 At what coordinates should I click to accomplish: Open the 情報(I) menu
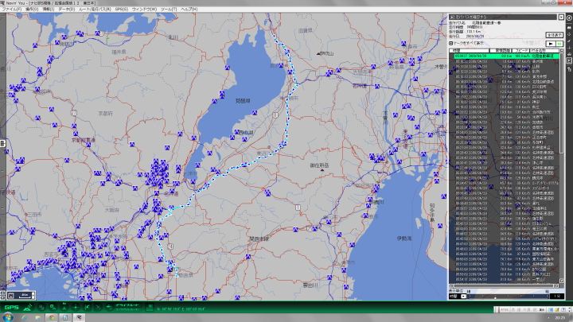point(49,9)
